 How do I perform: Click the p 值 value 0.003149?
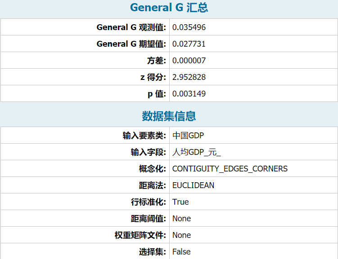189,94
